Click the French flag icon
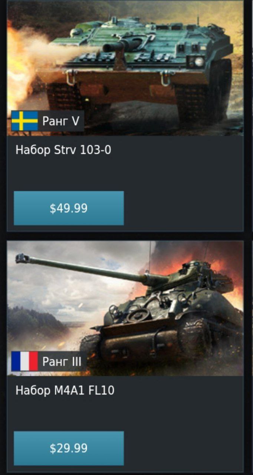253x475 pixels. point(24,361)
